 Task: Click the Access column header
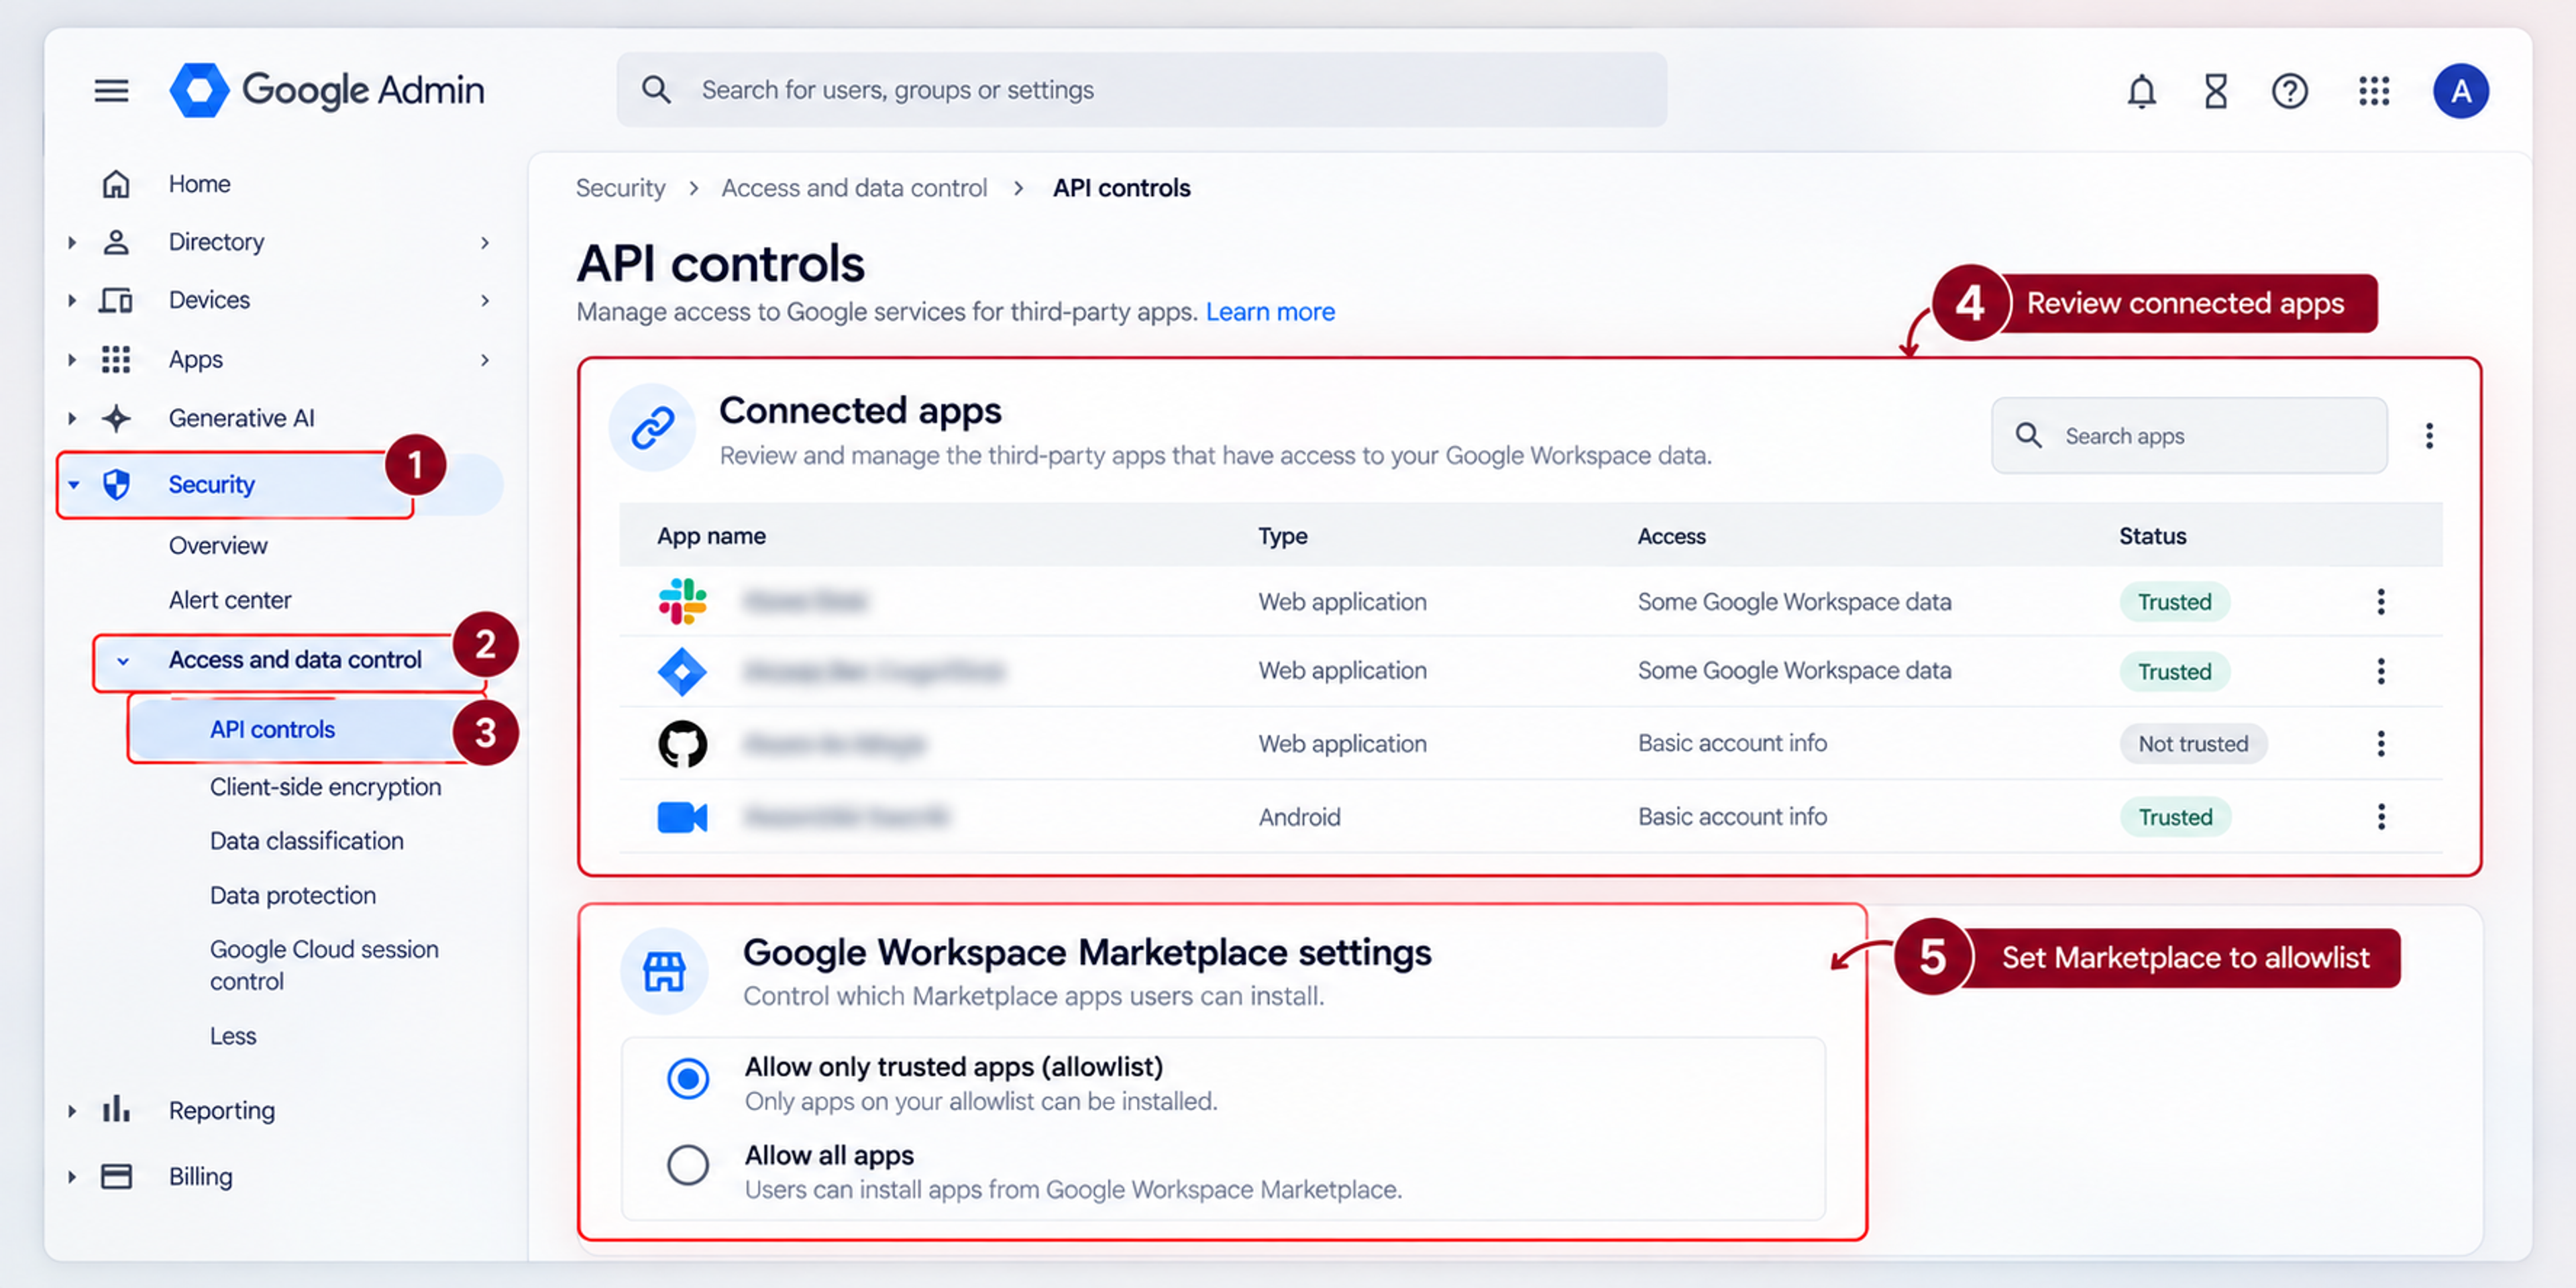1671,536
